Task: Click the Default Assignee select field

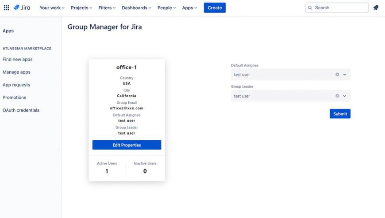Action: tap(290, 75)
